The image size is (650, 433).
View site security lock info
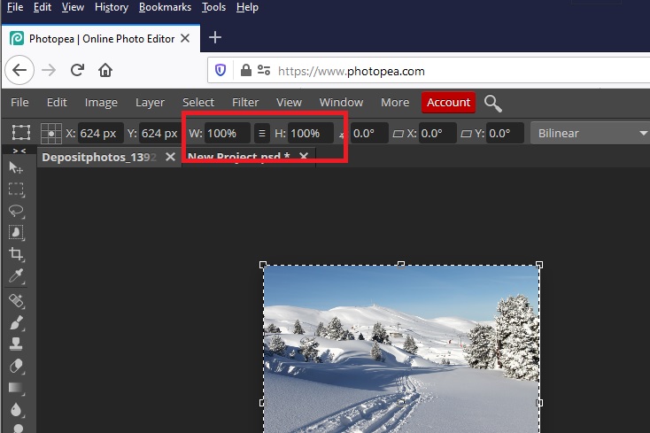246,71
